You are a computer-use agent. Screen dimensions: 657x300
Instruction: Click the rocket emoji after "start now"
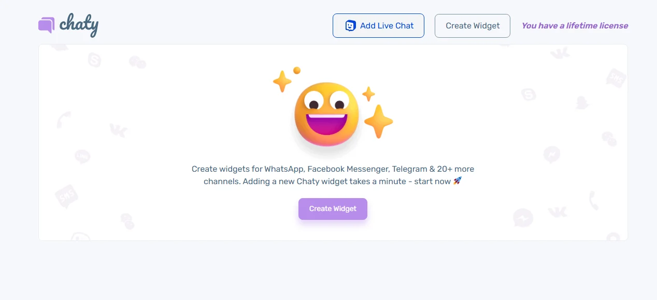tap(457, 181)
